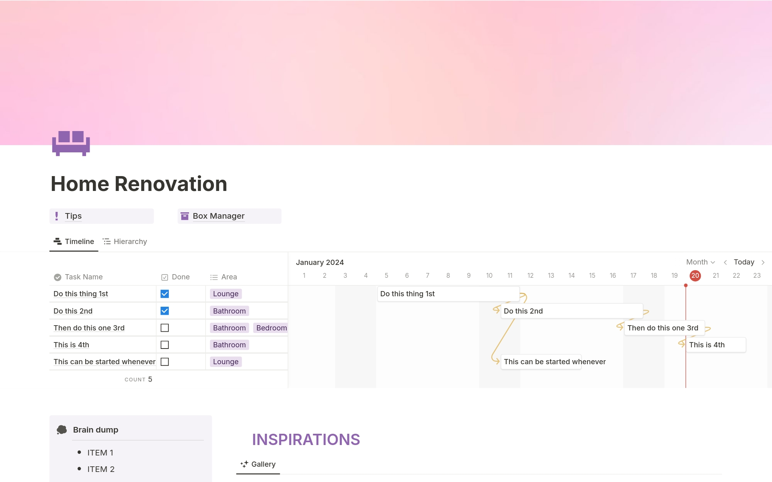Go to previous timeline period arrow
This screenshot has height=482, width=772.
pyautogui.click(x=725, y=263)
